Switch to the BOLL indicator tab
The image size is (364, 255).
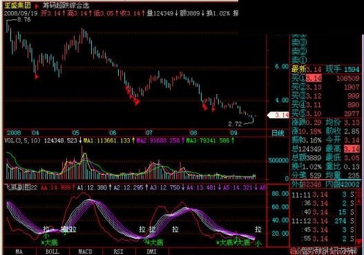click(52, 252)
